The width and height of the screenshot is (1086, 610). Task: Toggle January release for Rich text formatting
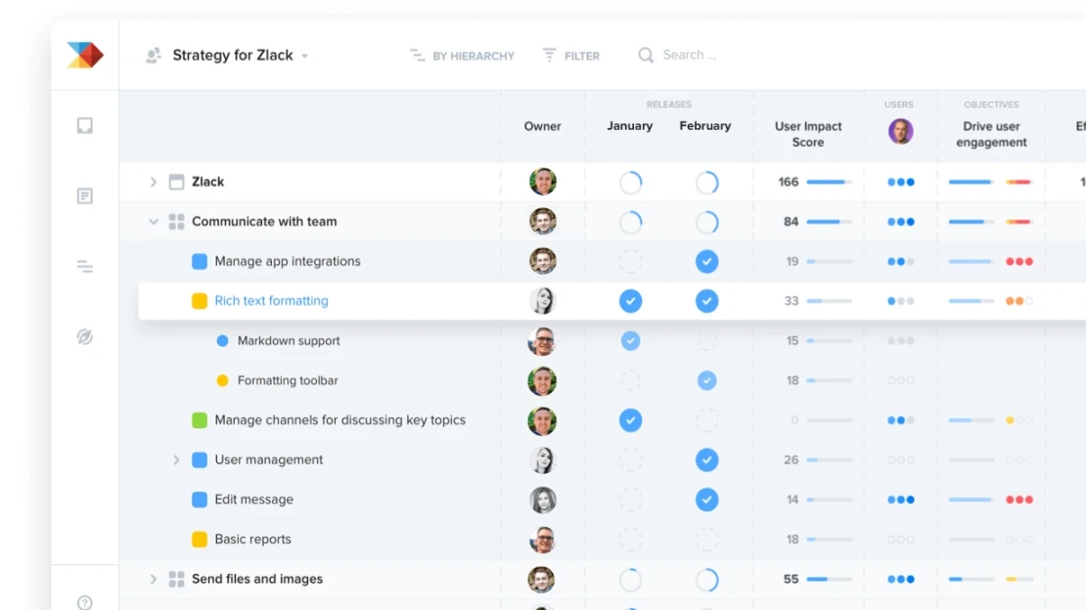pyautogui.click(x=630, y=301)
